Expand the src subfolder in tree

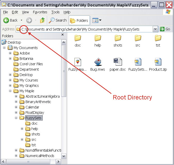pos(22,140)
